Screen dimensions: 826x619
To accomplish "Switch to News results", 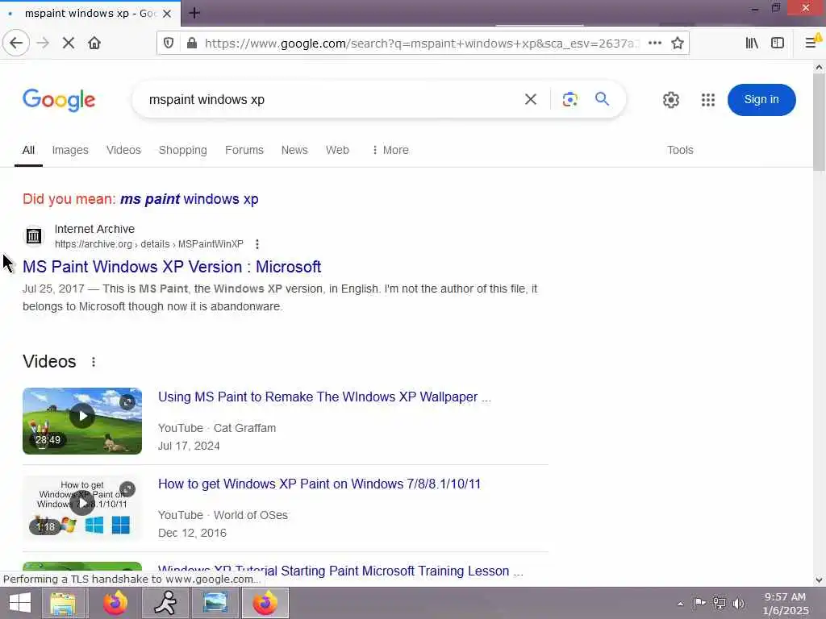I will pos(294,150).
